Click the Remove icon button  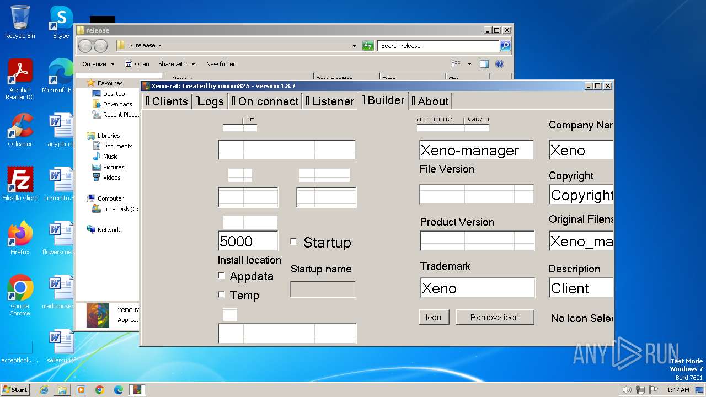tap(495, 317)
